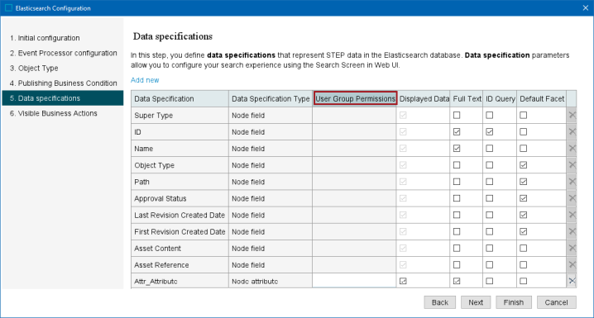Screen dimensions: 594x318
Task: Click the User Group Permissions column header
Action: tap(356, 98)
